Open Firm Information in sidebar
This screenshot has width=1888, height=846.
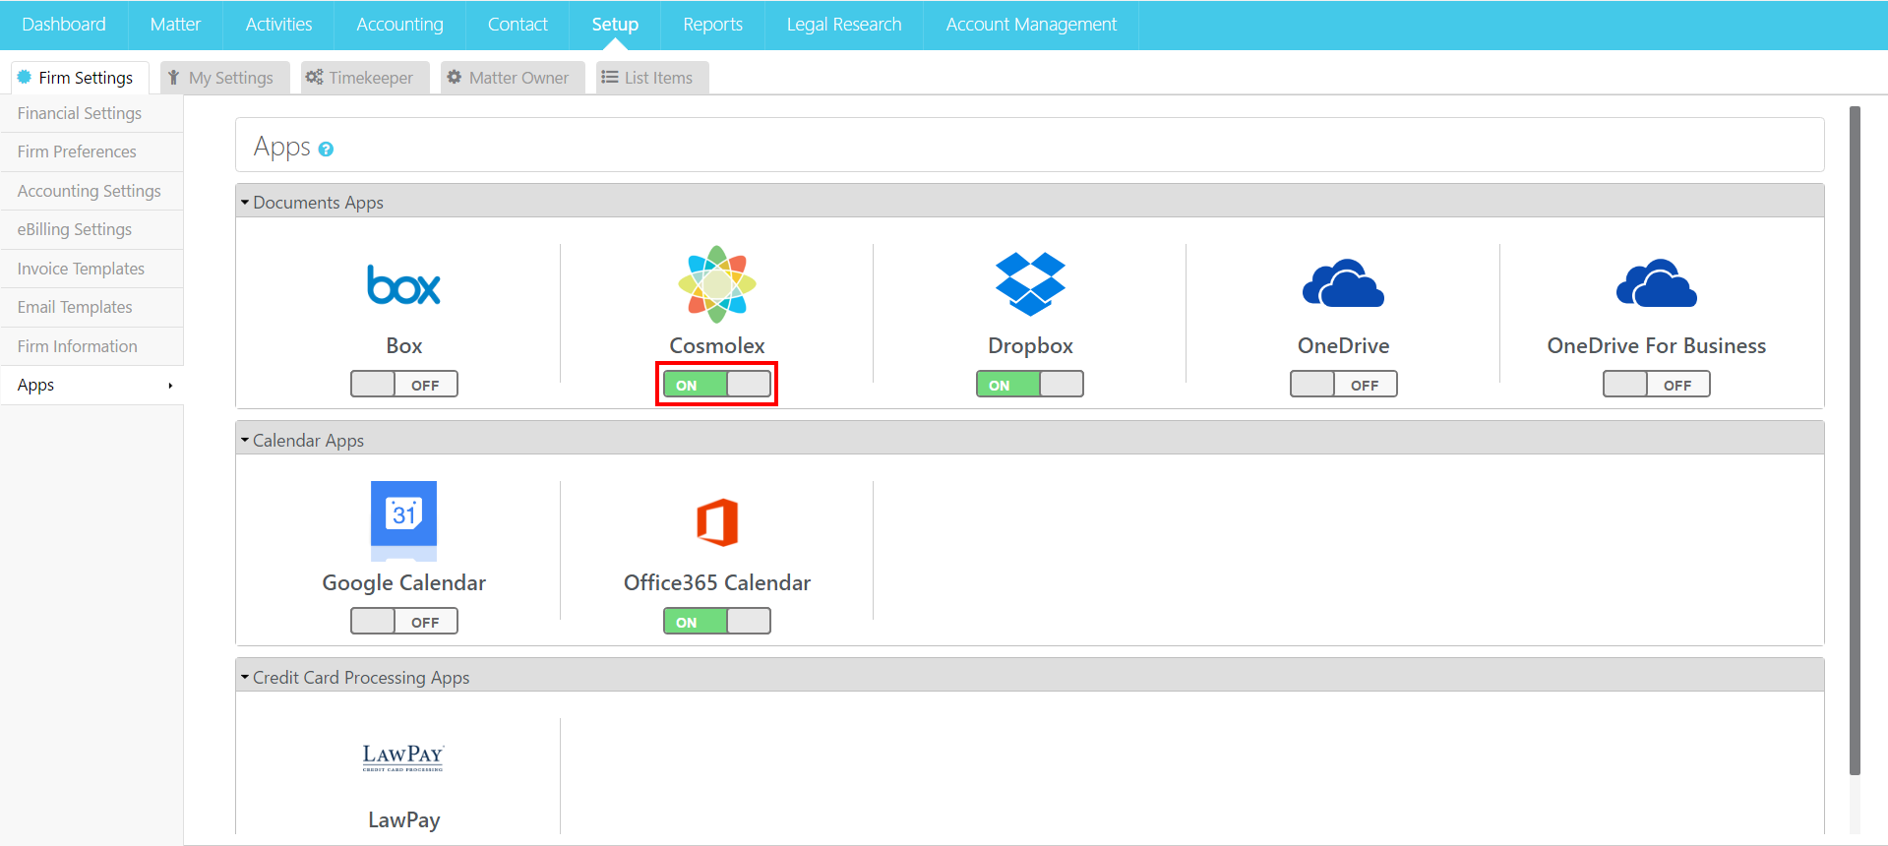click(91, 346)
